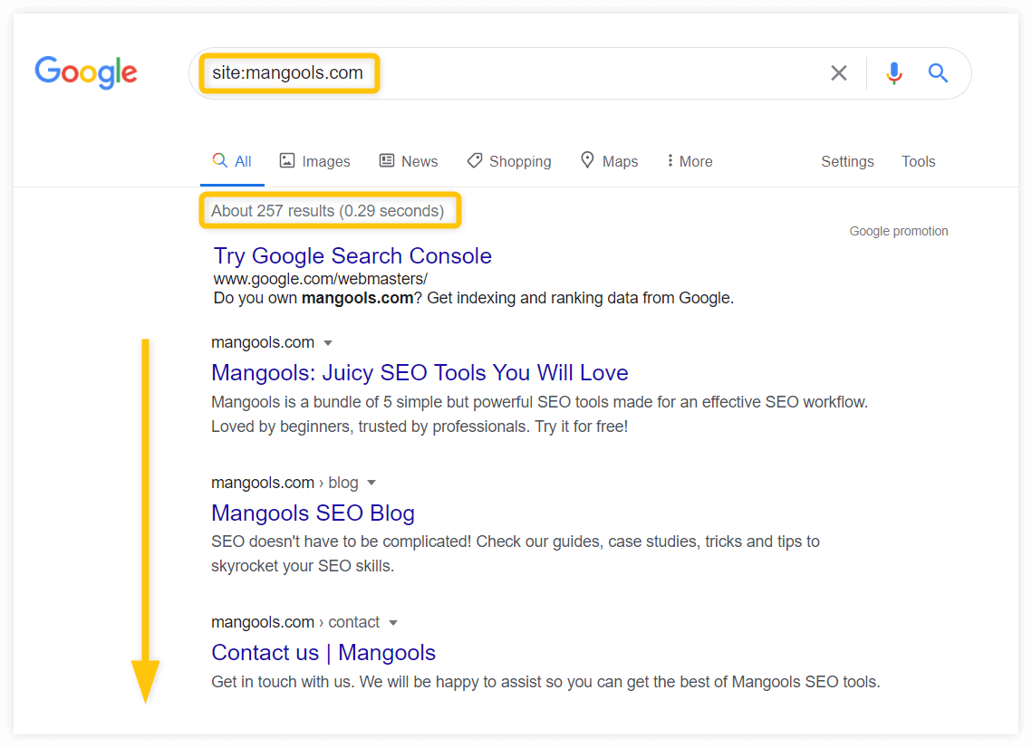Viewport: 1032px width, 748px height.
Task: Open search Tools options
Action: [x=918, y=162]
